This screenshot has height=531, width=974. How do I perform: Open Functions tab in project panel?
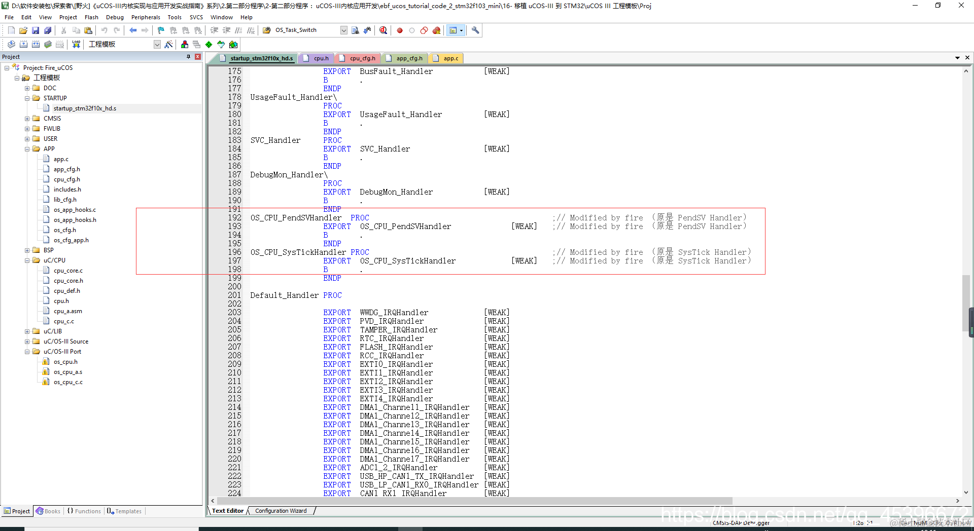coord(84,511)
